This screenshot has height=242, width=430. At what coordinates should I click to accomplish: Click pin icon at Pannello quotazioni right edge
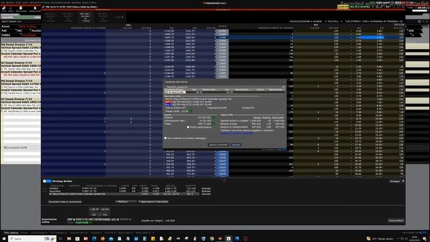pos(284,87)
